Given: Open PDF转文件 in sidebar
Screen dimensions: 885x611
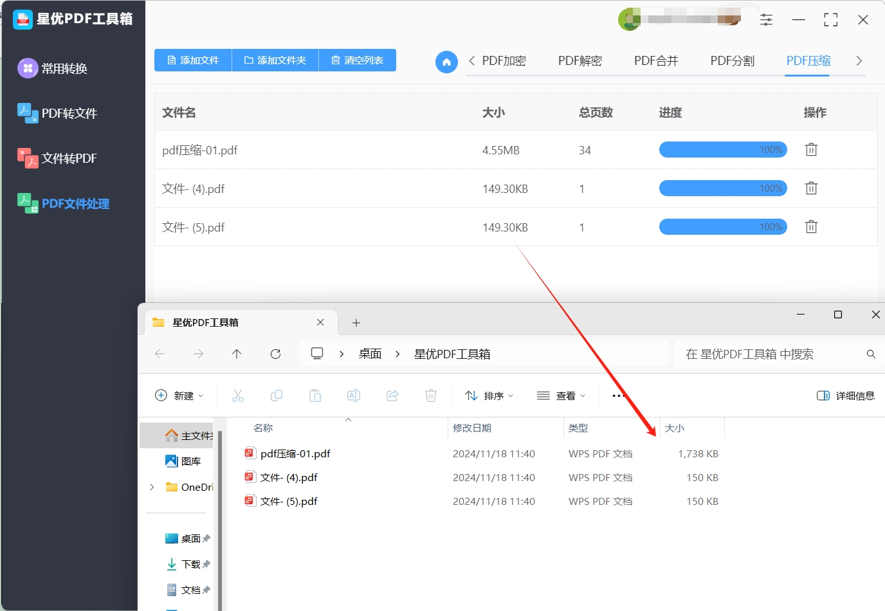Looking at the screenshot, I should 57,113.
